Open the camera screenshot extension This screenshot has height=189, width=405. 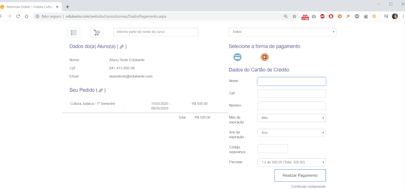[314, 16]
